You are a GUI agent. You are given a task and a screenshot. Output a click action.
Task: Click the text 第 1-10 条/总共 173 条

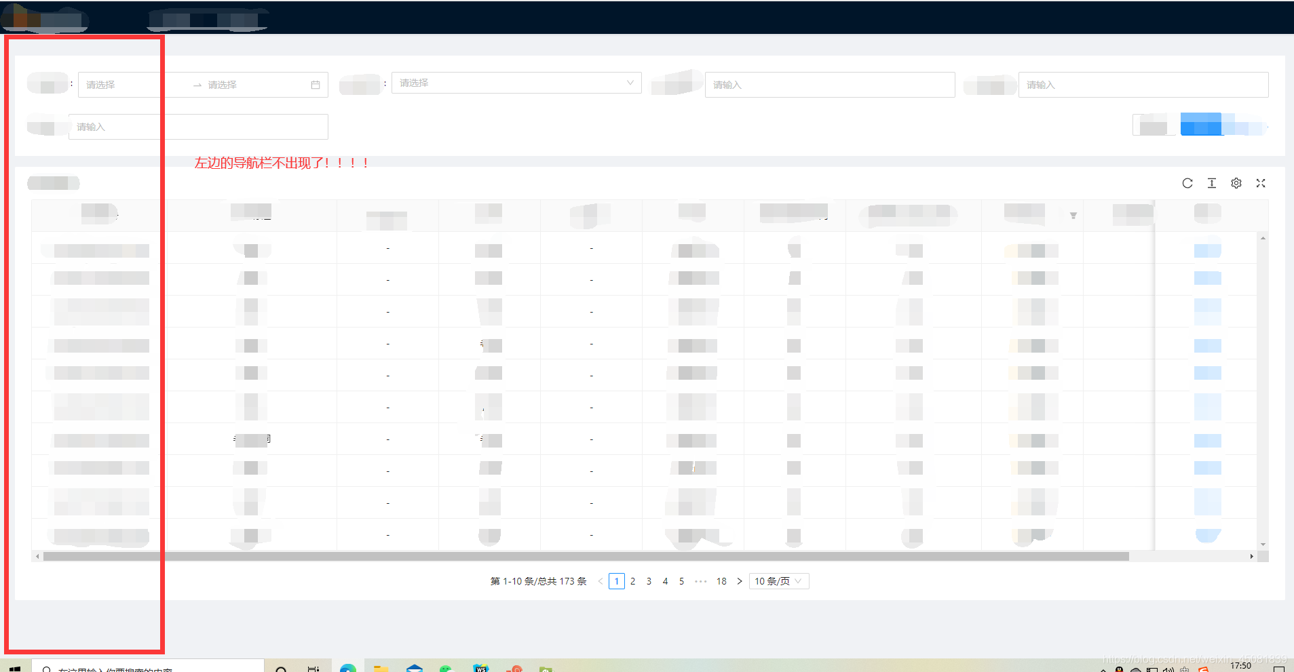coord(538,581)
